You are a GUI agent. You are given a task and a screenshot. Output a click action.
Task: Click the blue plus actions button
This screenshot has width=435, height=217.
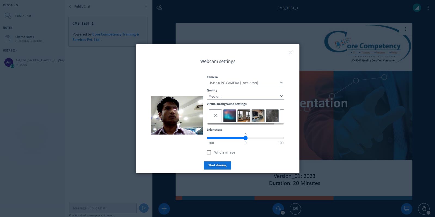(164, 209)
